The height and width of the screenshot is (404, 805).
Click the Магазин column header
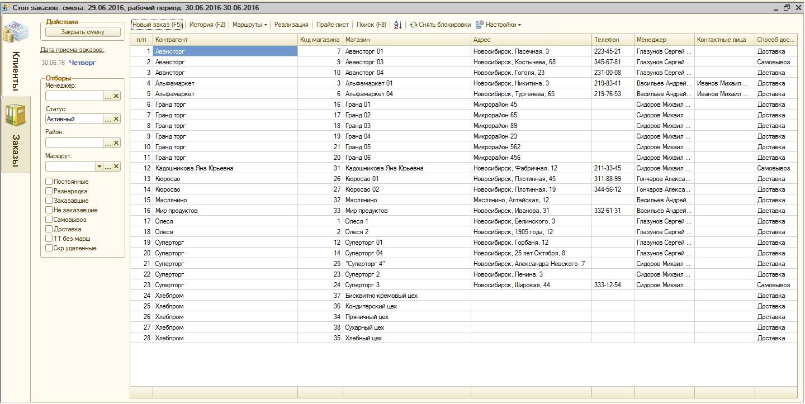406,40
